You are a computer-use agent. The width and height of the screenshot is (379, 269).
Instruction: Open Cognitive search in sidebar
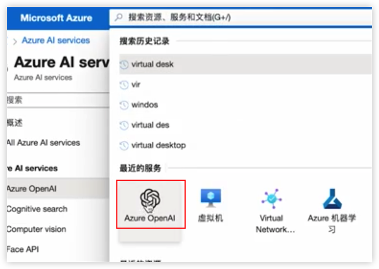(37, 209)
